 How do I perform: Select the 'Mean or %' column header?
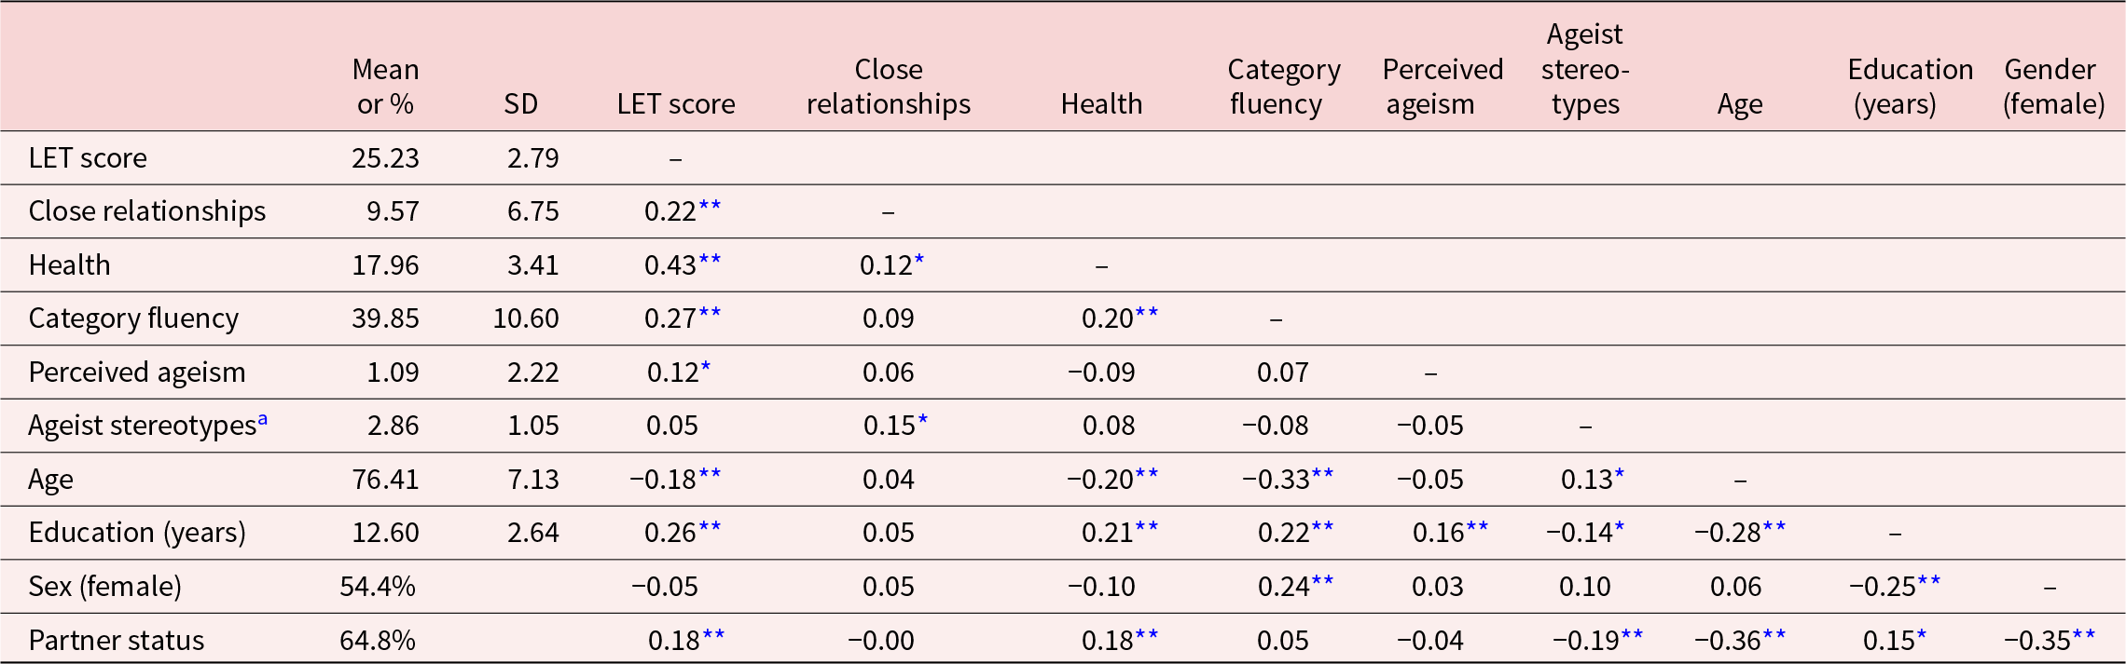(x=385, y=87)
